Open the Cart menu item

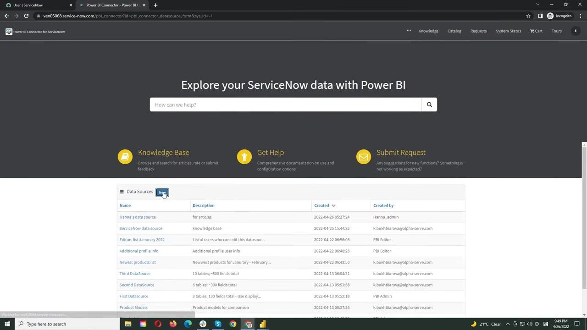coord(536,31)
